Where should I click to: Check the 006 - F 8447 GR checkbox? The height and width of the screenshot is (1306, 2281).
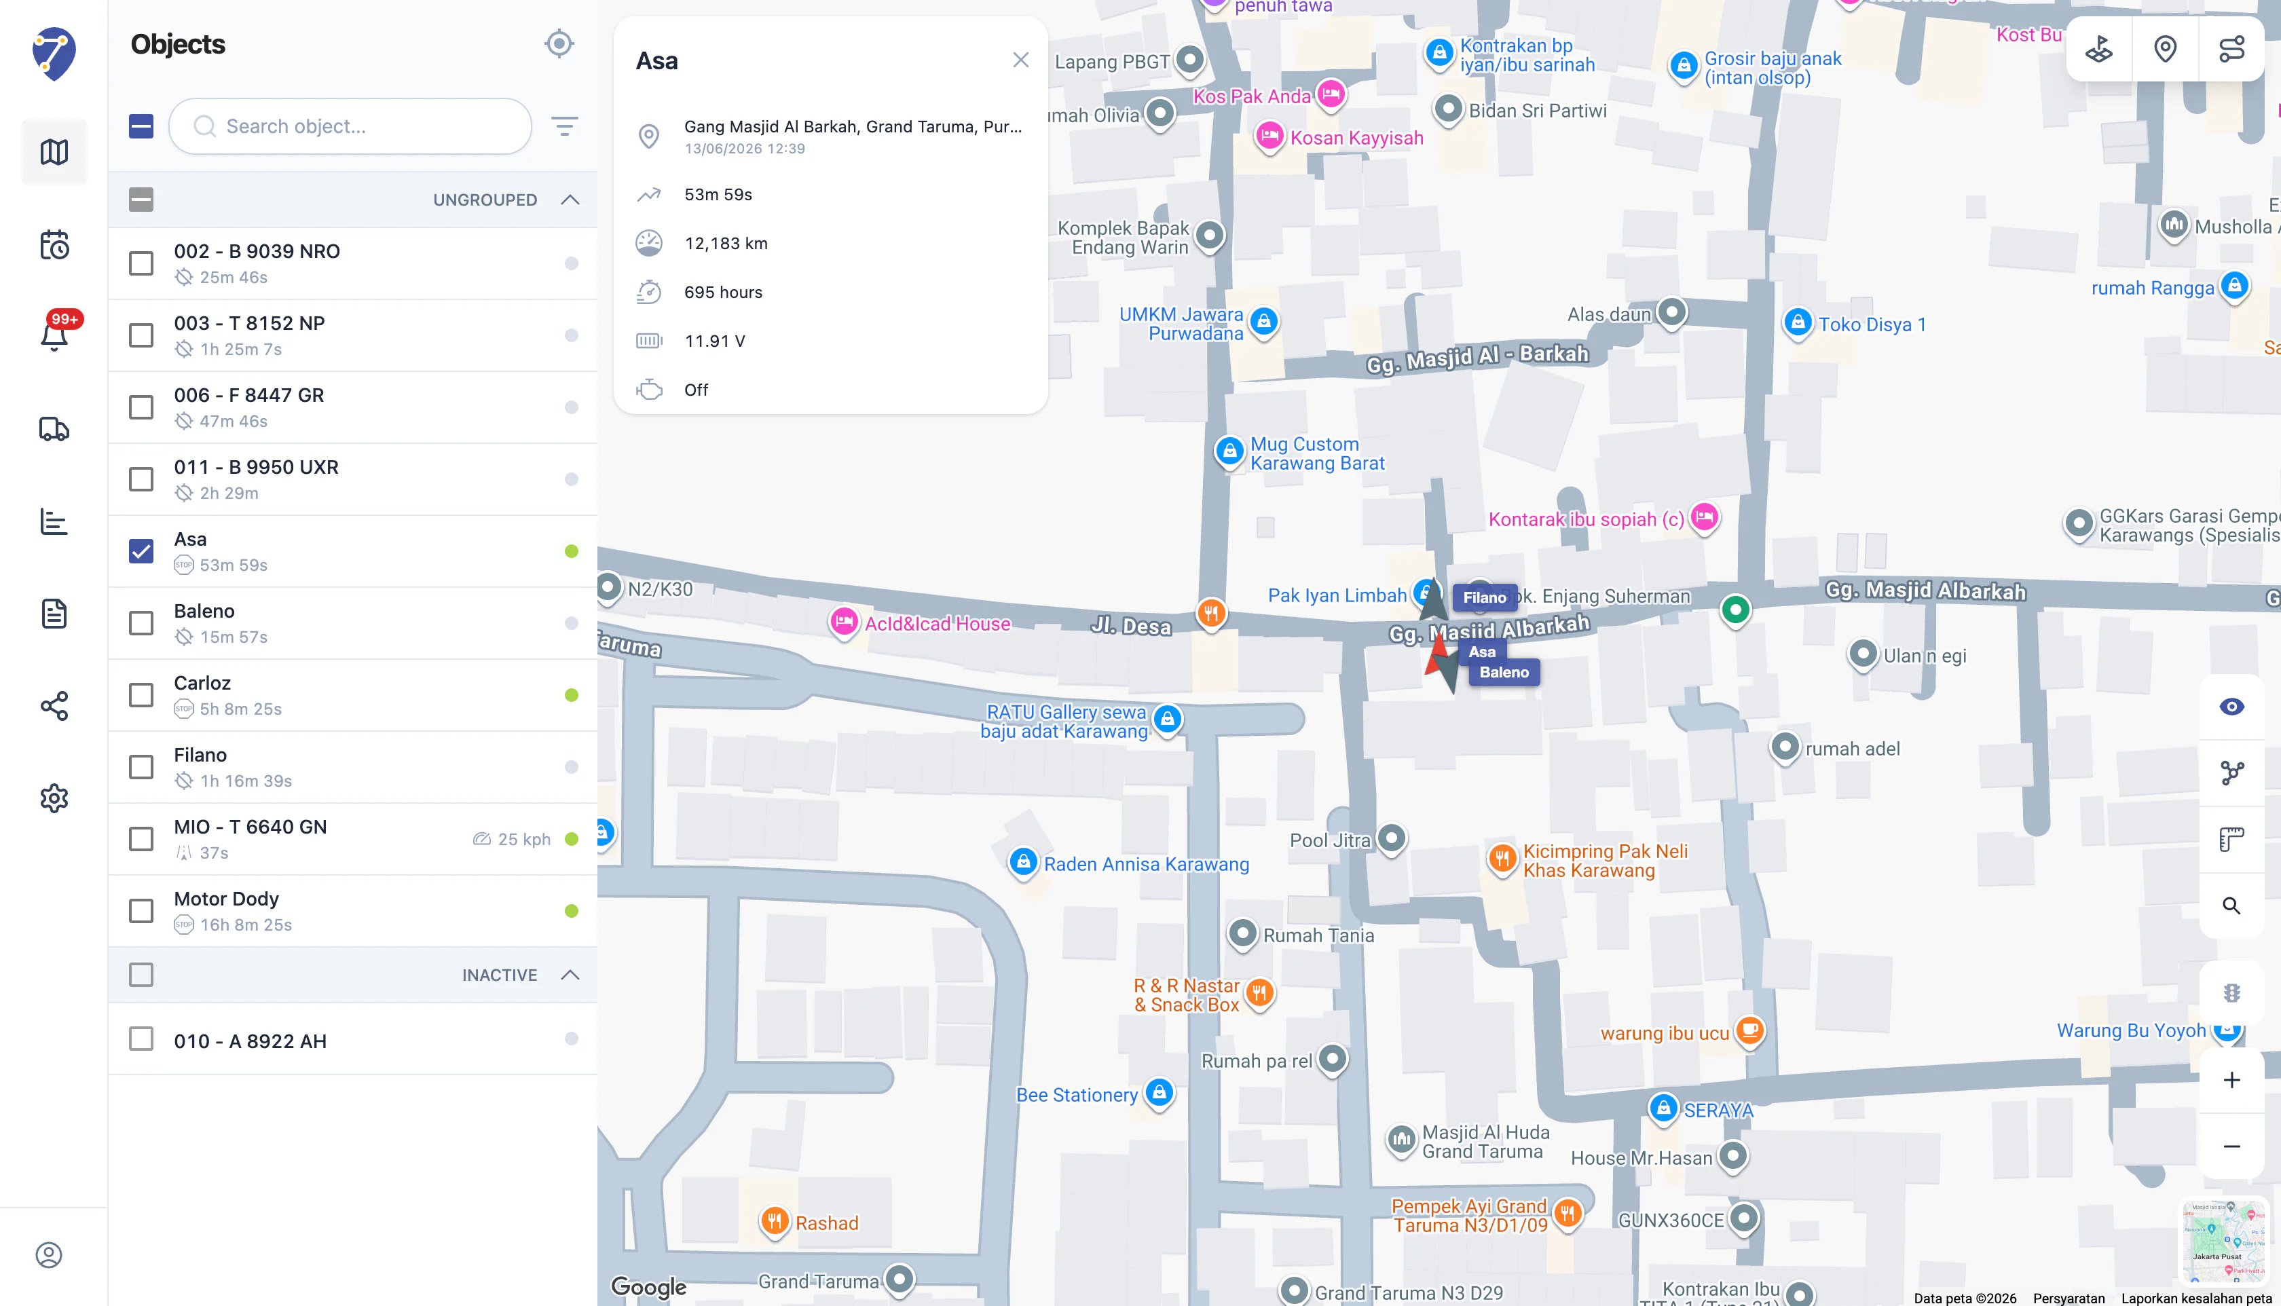pyautogui.click(x=141, y=407)
